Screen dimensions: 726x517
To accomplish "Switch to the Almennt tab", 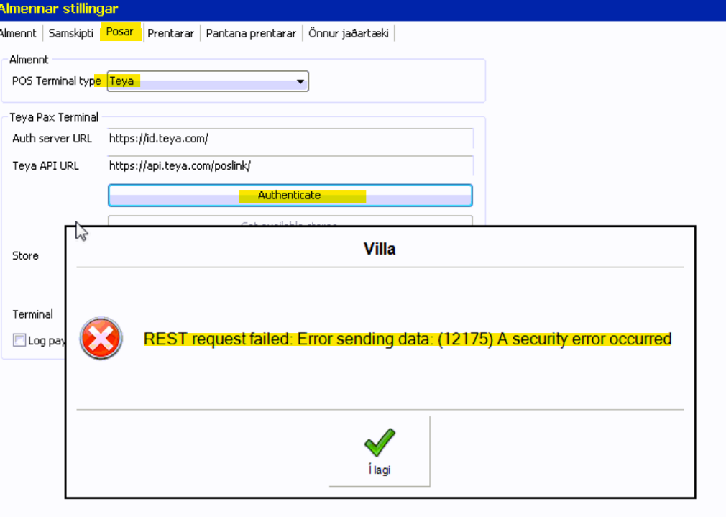I will (17, 33).
